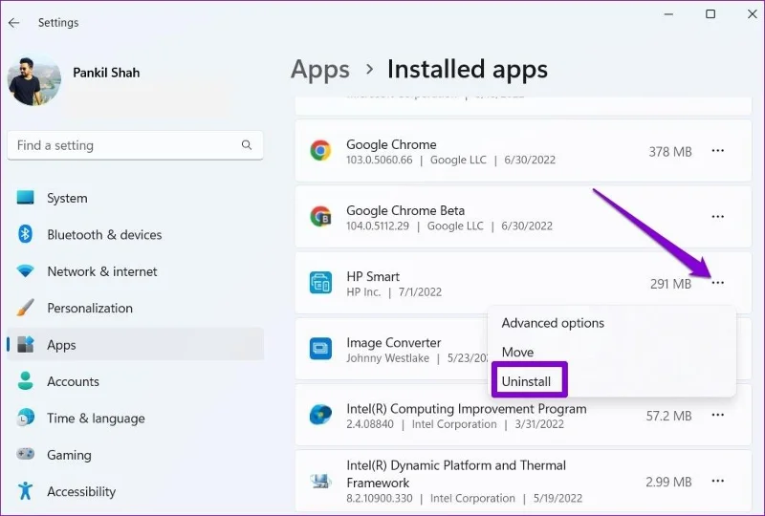
Task: Click the 291 MB size value
Action: [x=670, y=284]
